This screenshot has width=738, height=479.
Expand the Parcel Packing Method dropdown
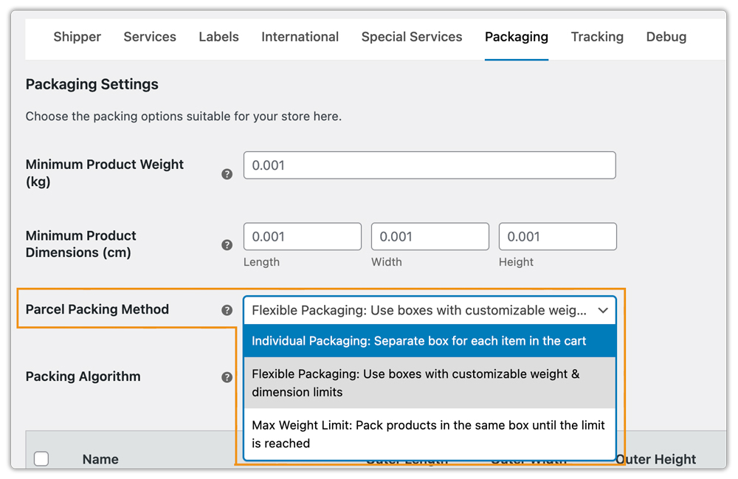pos(430,310)
